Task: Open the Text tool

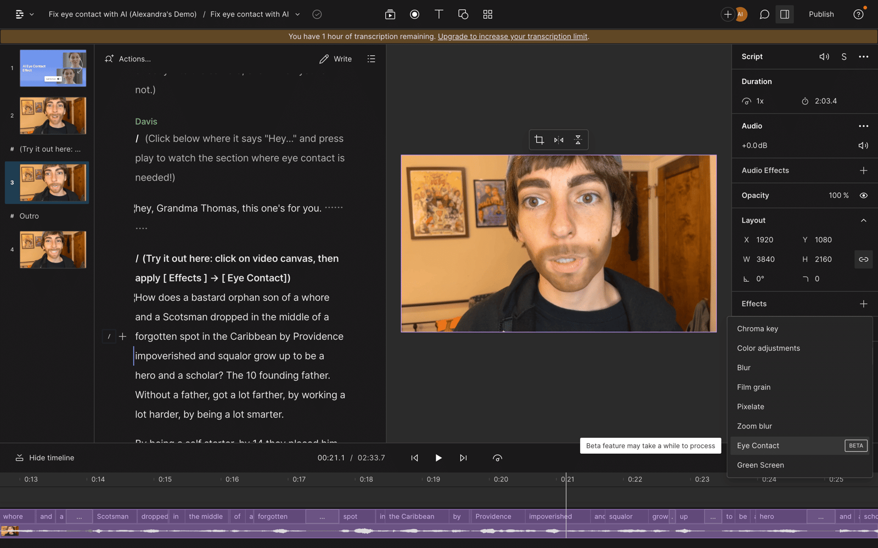Action: [438, 14]
